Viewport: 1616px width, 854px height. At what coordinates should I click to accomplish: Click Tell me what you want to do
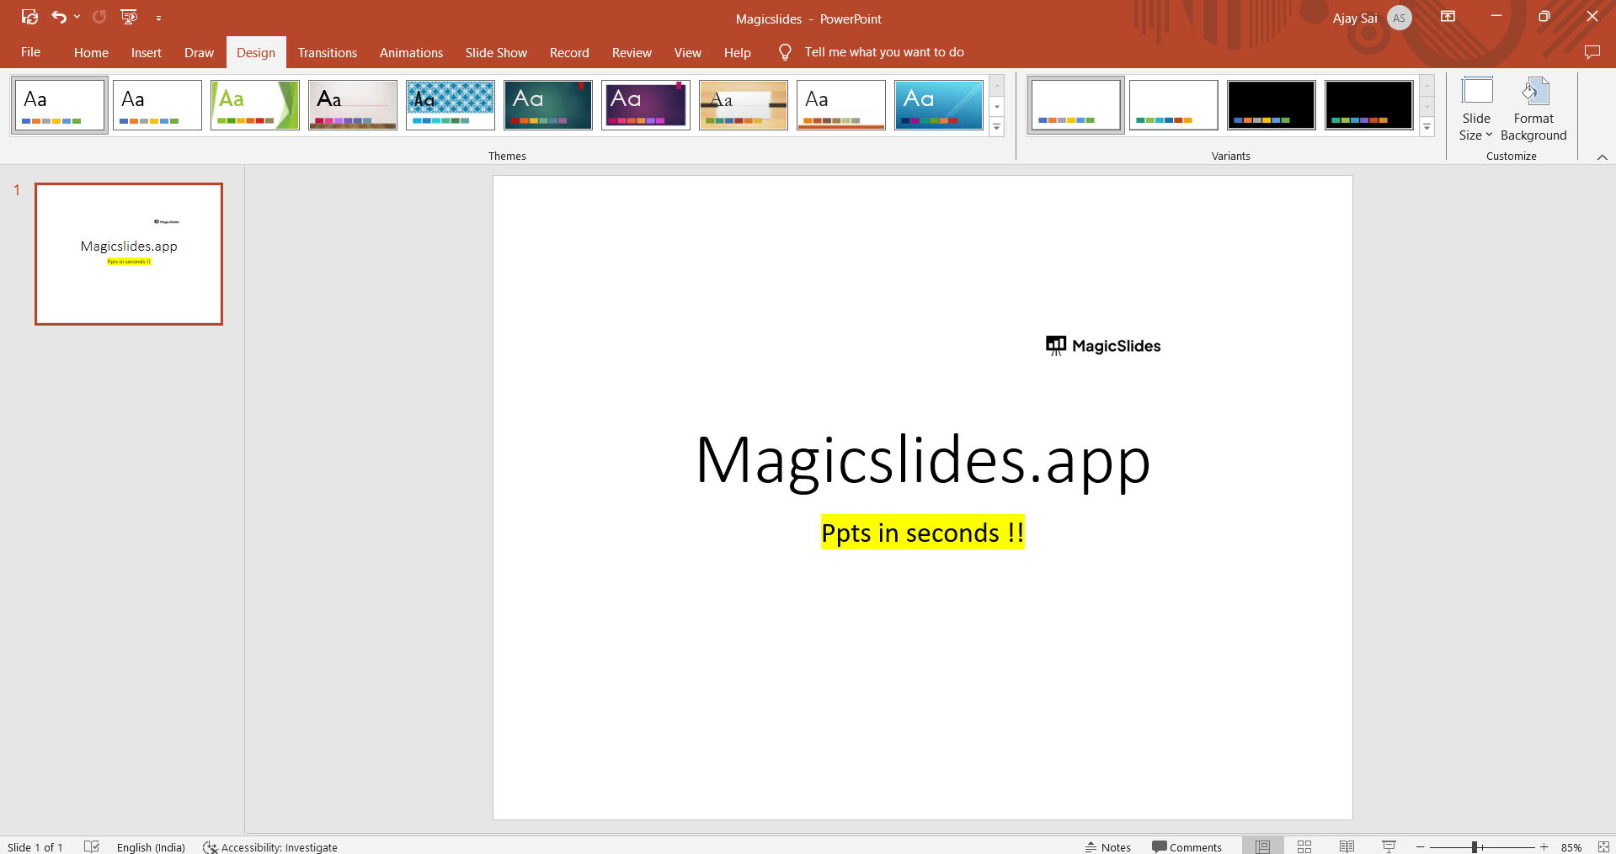884,52
